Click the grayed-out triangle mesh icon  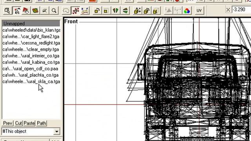click(168, 11)
